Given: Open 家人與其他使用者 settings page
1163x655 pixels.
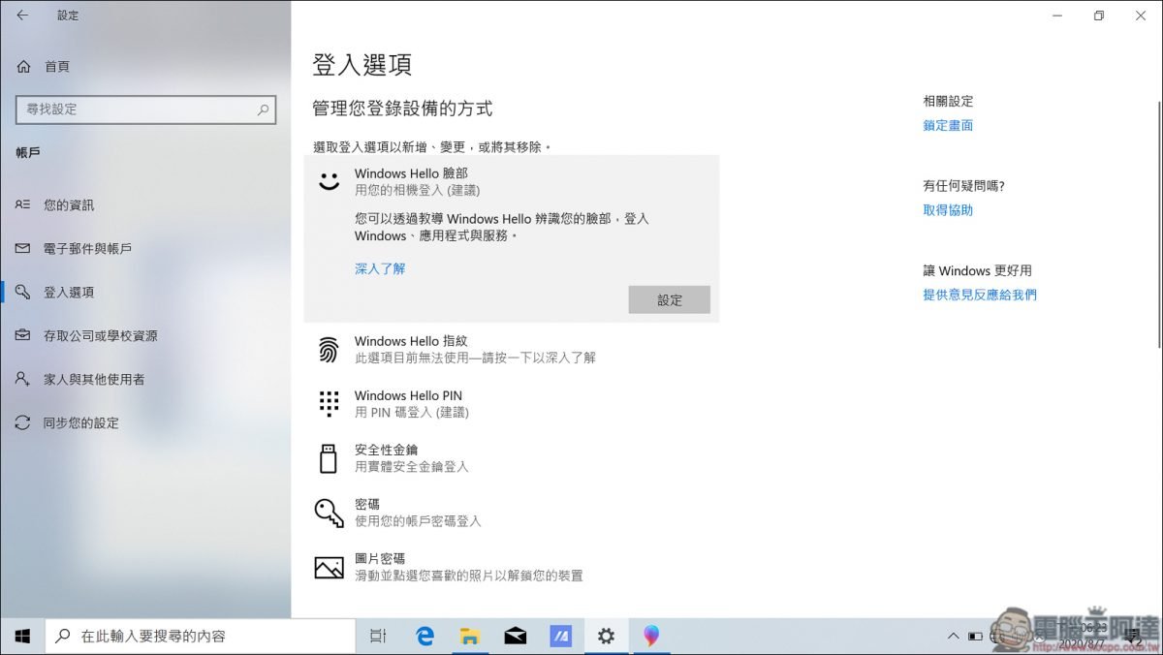Looking at the screenshot, I should tap(94, 380).
